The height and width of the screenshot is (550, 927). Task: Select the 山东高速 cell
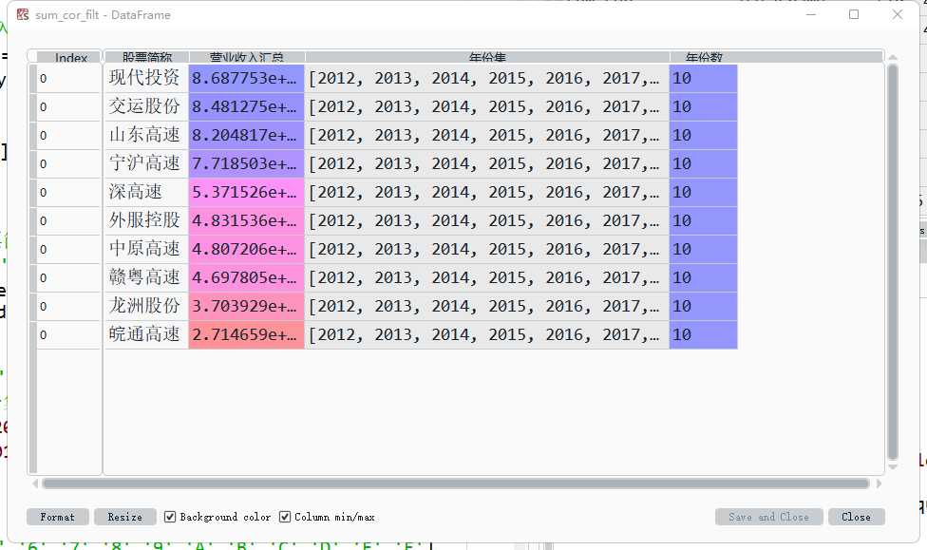click(146, 136)
